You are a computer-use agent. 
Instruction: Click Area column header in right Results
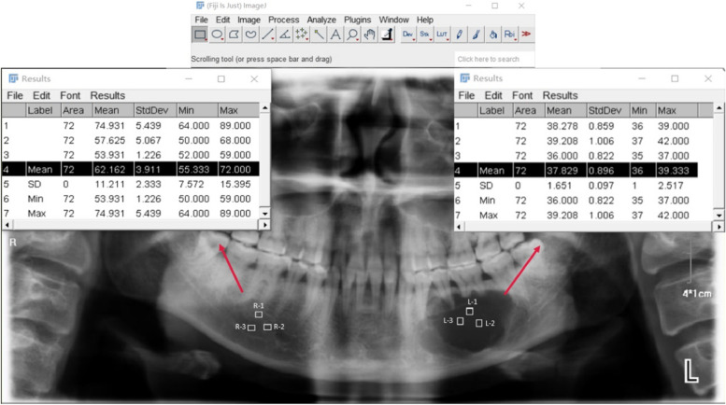tap(528, 111)
